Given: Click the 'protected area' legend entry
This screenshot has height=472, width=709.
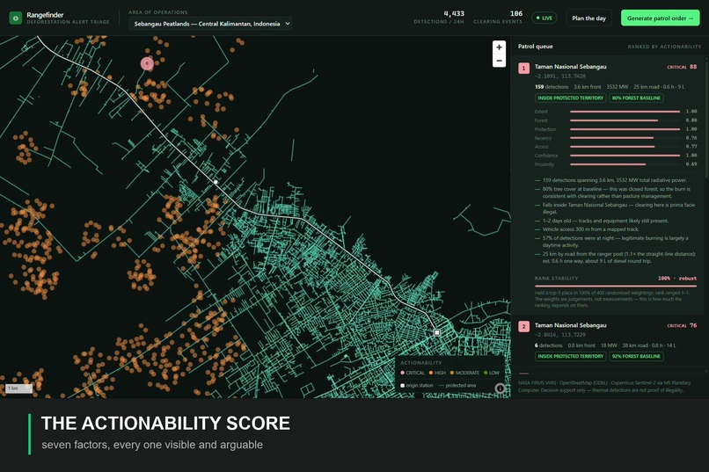Looking at the screenshot, I should click(457, 385).
